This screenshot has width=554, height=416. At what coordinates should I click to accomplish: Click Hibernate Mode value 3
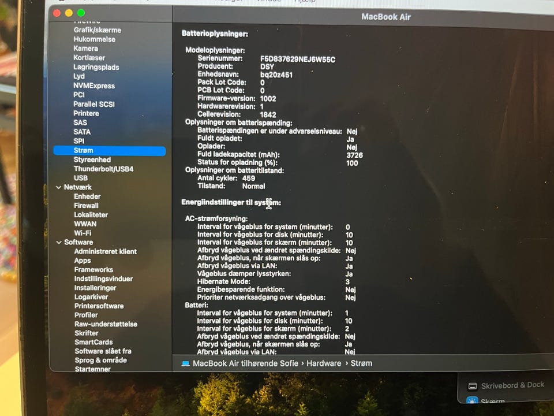point(347,282)
